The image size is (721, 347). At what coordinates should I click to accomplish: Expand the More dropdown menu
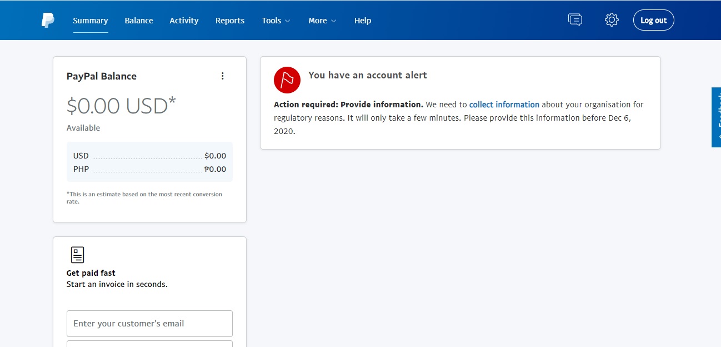coord(323,21)
